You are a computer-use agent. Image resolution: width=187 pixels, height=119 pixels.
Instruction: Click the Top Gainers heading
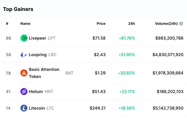[18, 9]
